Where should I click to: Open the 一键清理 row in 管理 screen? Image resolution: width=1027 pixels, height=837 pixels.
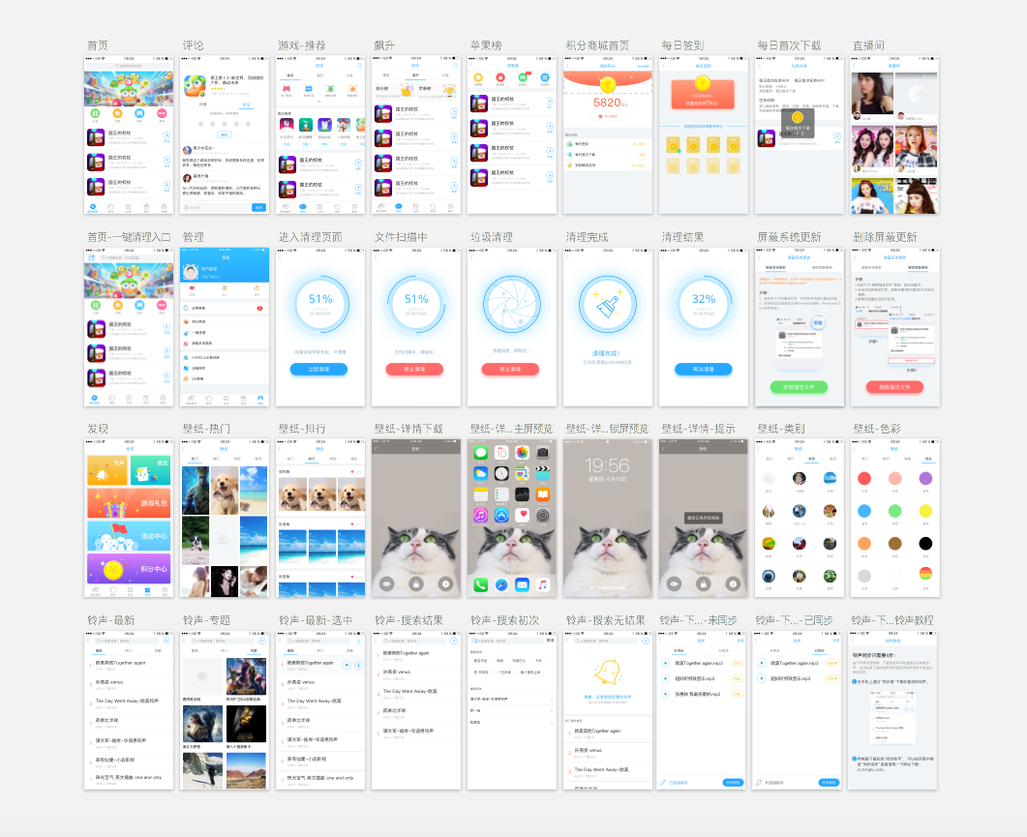click(x=225, y=333)
